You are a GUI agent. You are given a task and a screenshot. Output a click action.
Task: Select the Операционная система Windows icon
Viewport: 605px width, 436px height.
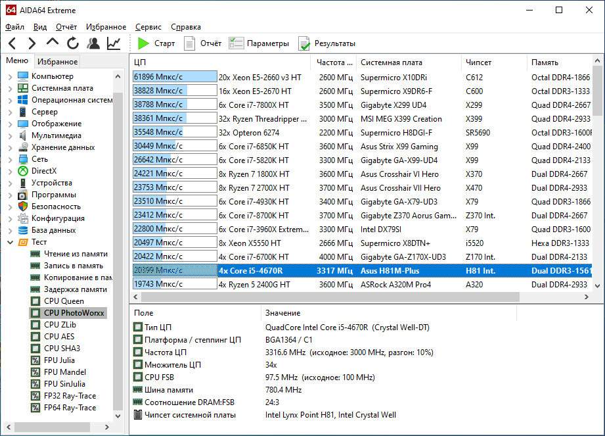[x=23, y=100]
